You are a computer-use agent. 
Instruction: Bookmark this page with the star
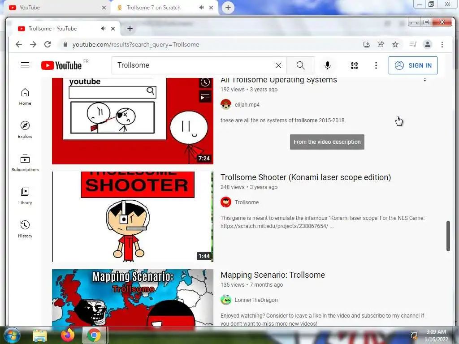(395, 44)
